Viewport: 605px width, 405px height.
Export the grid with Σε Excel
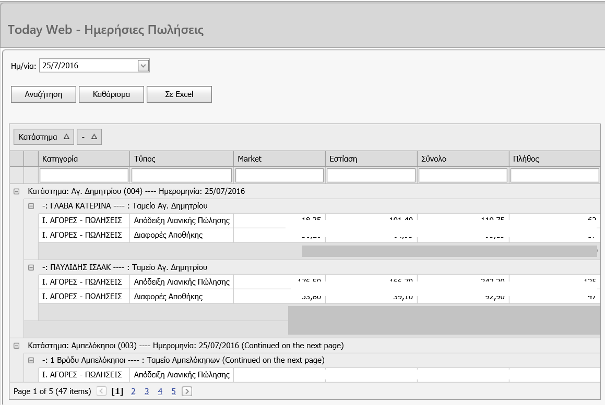tap(179, 94)
